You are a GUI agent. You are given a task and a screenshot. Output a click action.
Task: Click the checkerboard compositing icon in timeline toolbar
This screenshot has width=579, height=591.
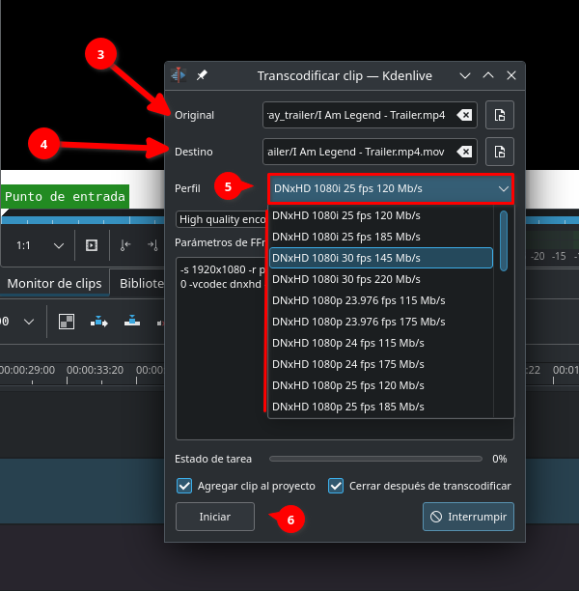67,322
